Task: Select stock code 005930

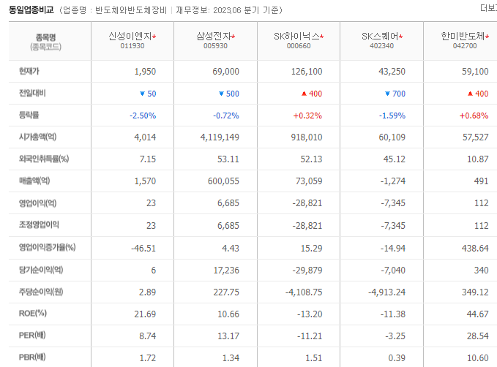Action: click(215, 46)
